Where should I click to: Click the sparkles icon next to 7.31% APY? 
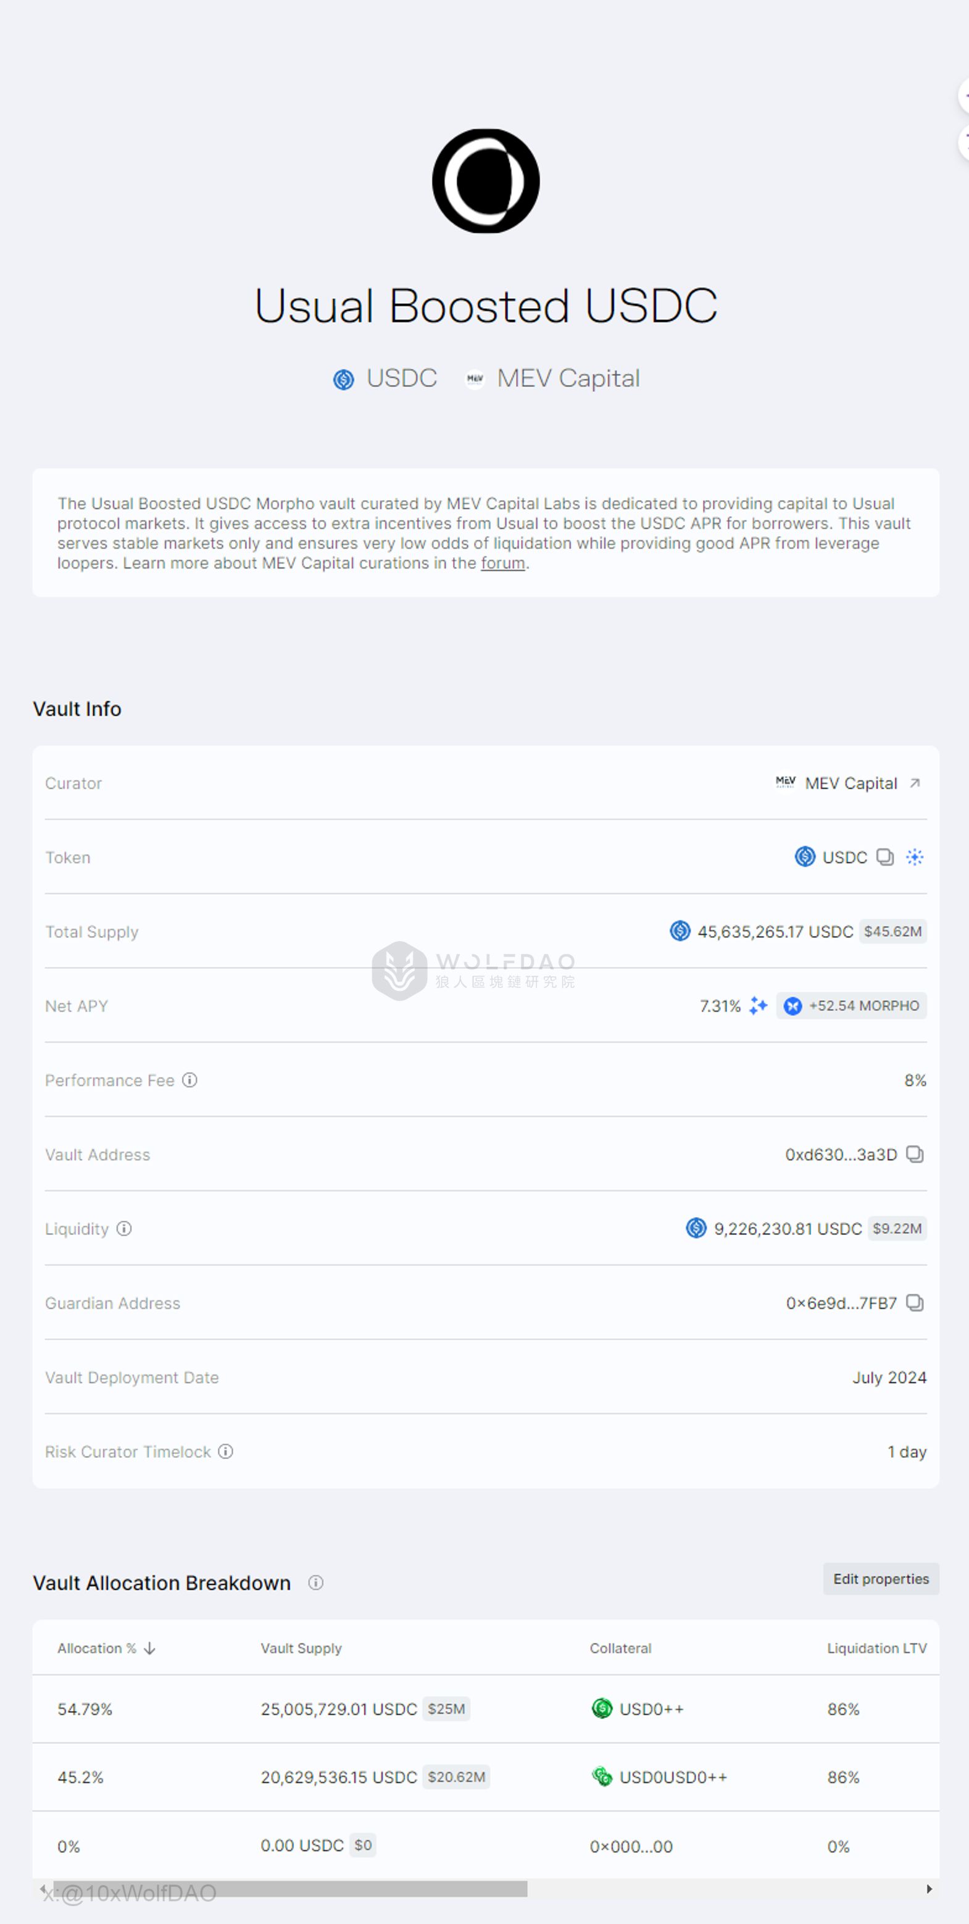(x=759, y=1006)
